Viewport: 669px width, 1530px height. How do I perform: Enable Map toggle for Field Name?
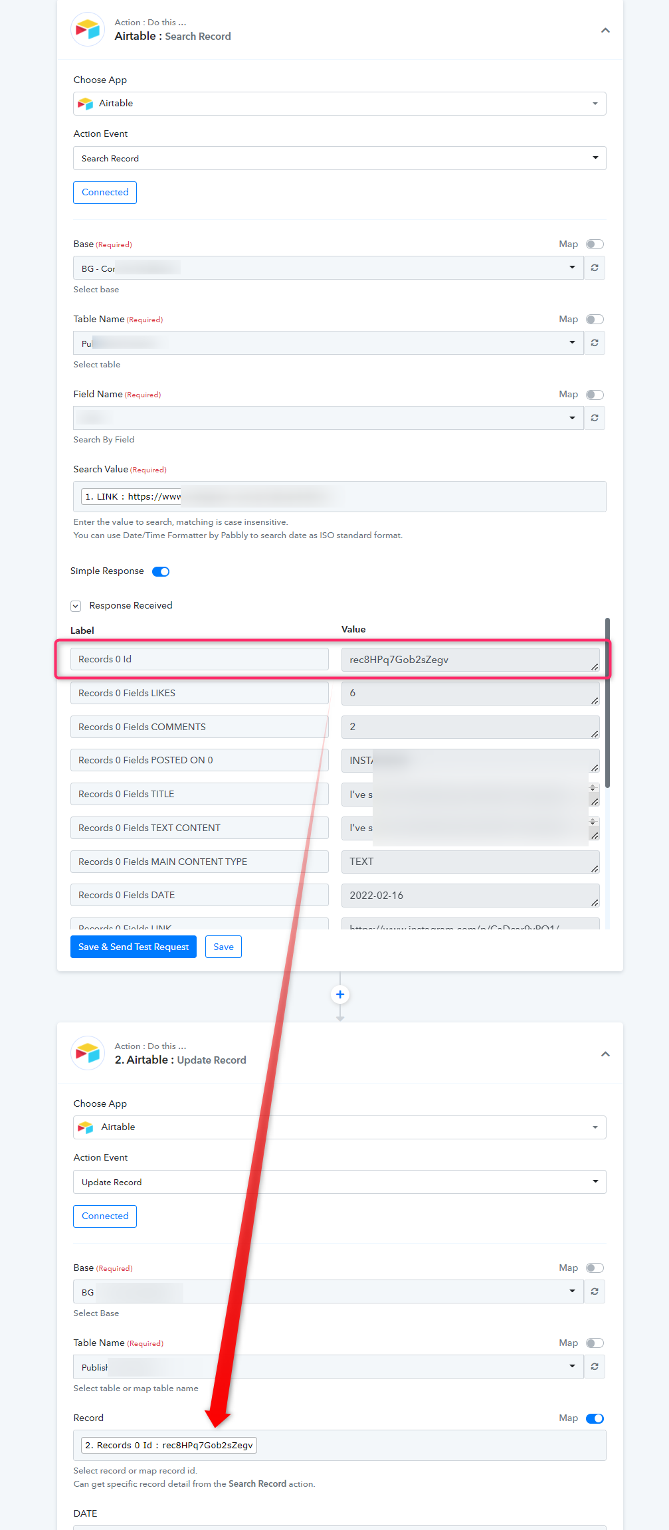595,395
